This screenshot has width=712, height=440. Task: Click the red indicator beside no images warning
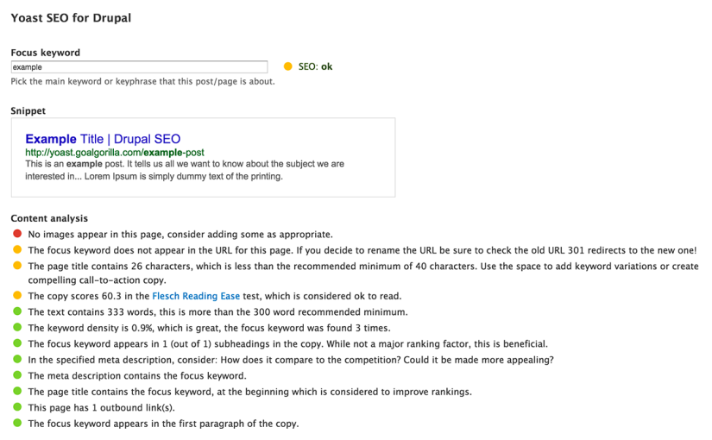point(17,234)
